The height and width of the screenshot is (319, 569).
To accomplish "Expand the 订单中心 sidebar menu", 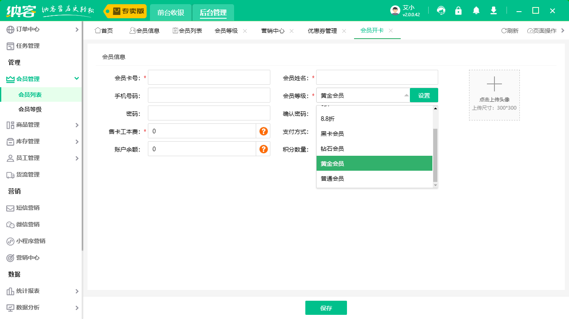I will (x=77, y=29).
